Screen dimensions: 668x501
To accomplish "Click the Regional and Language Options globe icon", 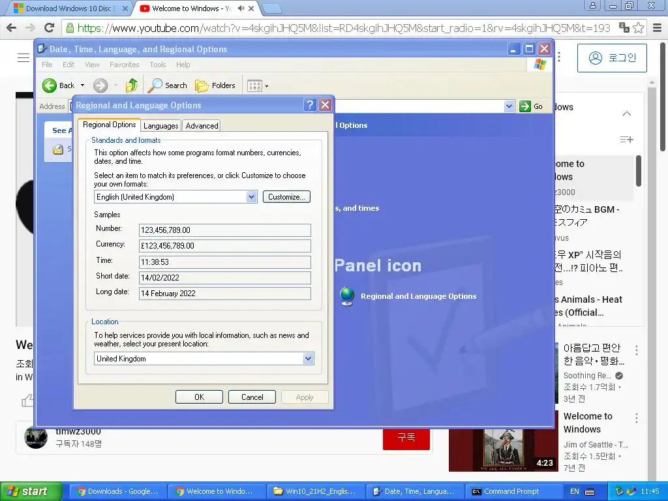I will pos(347,296).
